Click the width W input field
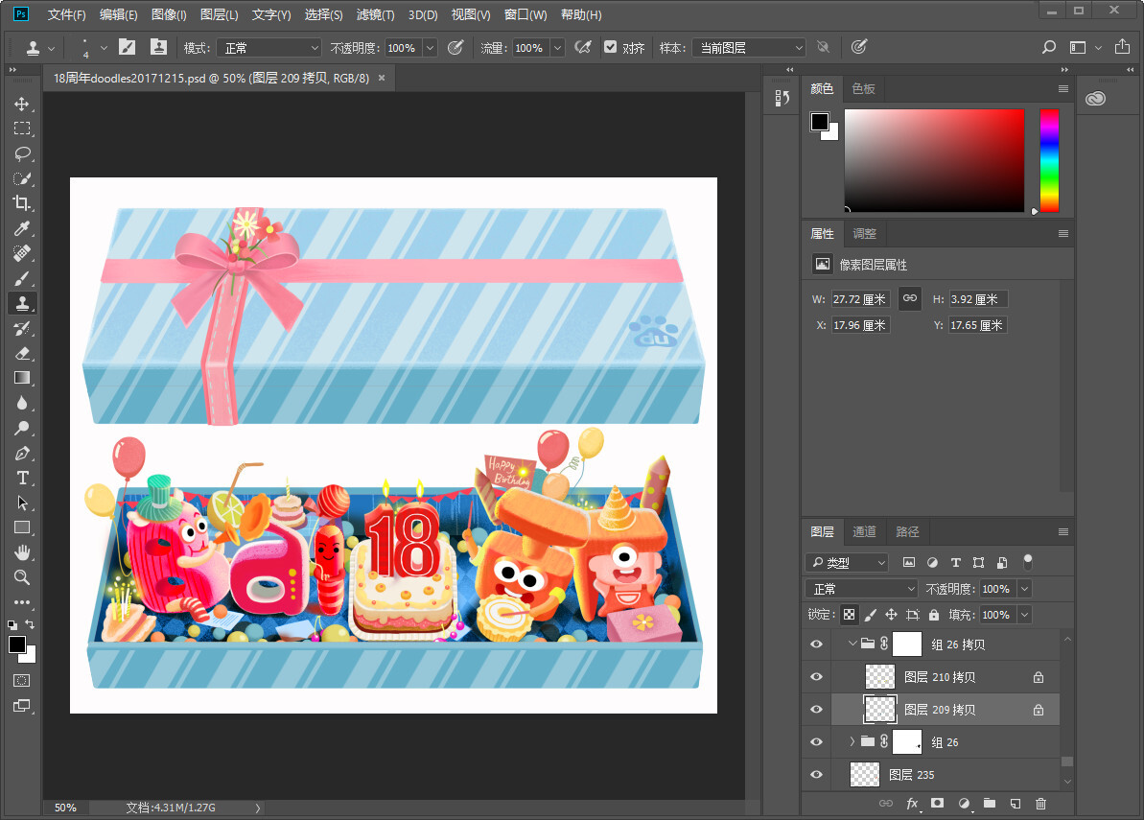 [x=861, y=299]
